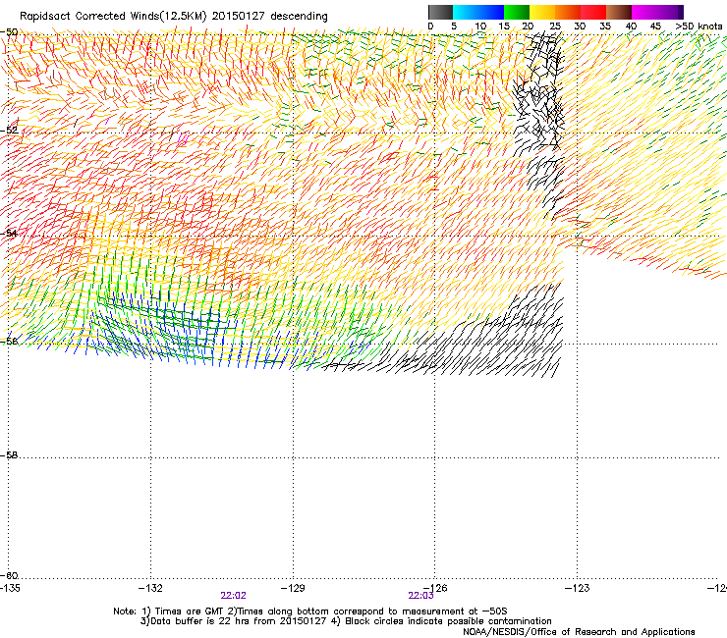Click the red 30-35 knots legend color
Viewport: 727px width, 638px height.
coord(593,12)
